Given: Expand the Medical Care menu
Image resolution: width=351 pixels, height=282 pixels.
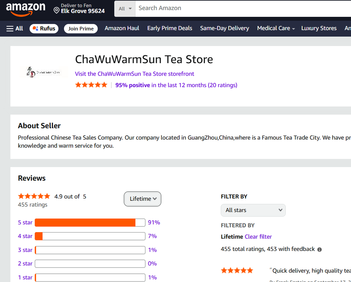Looking at the screenshot, I should click(276, 28).
